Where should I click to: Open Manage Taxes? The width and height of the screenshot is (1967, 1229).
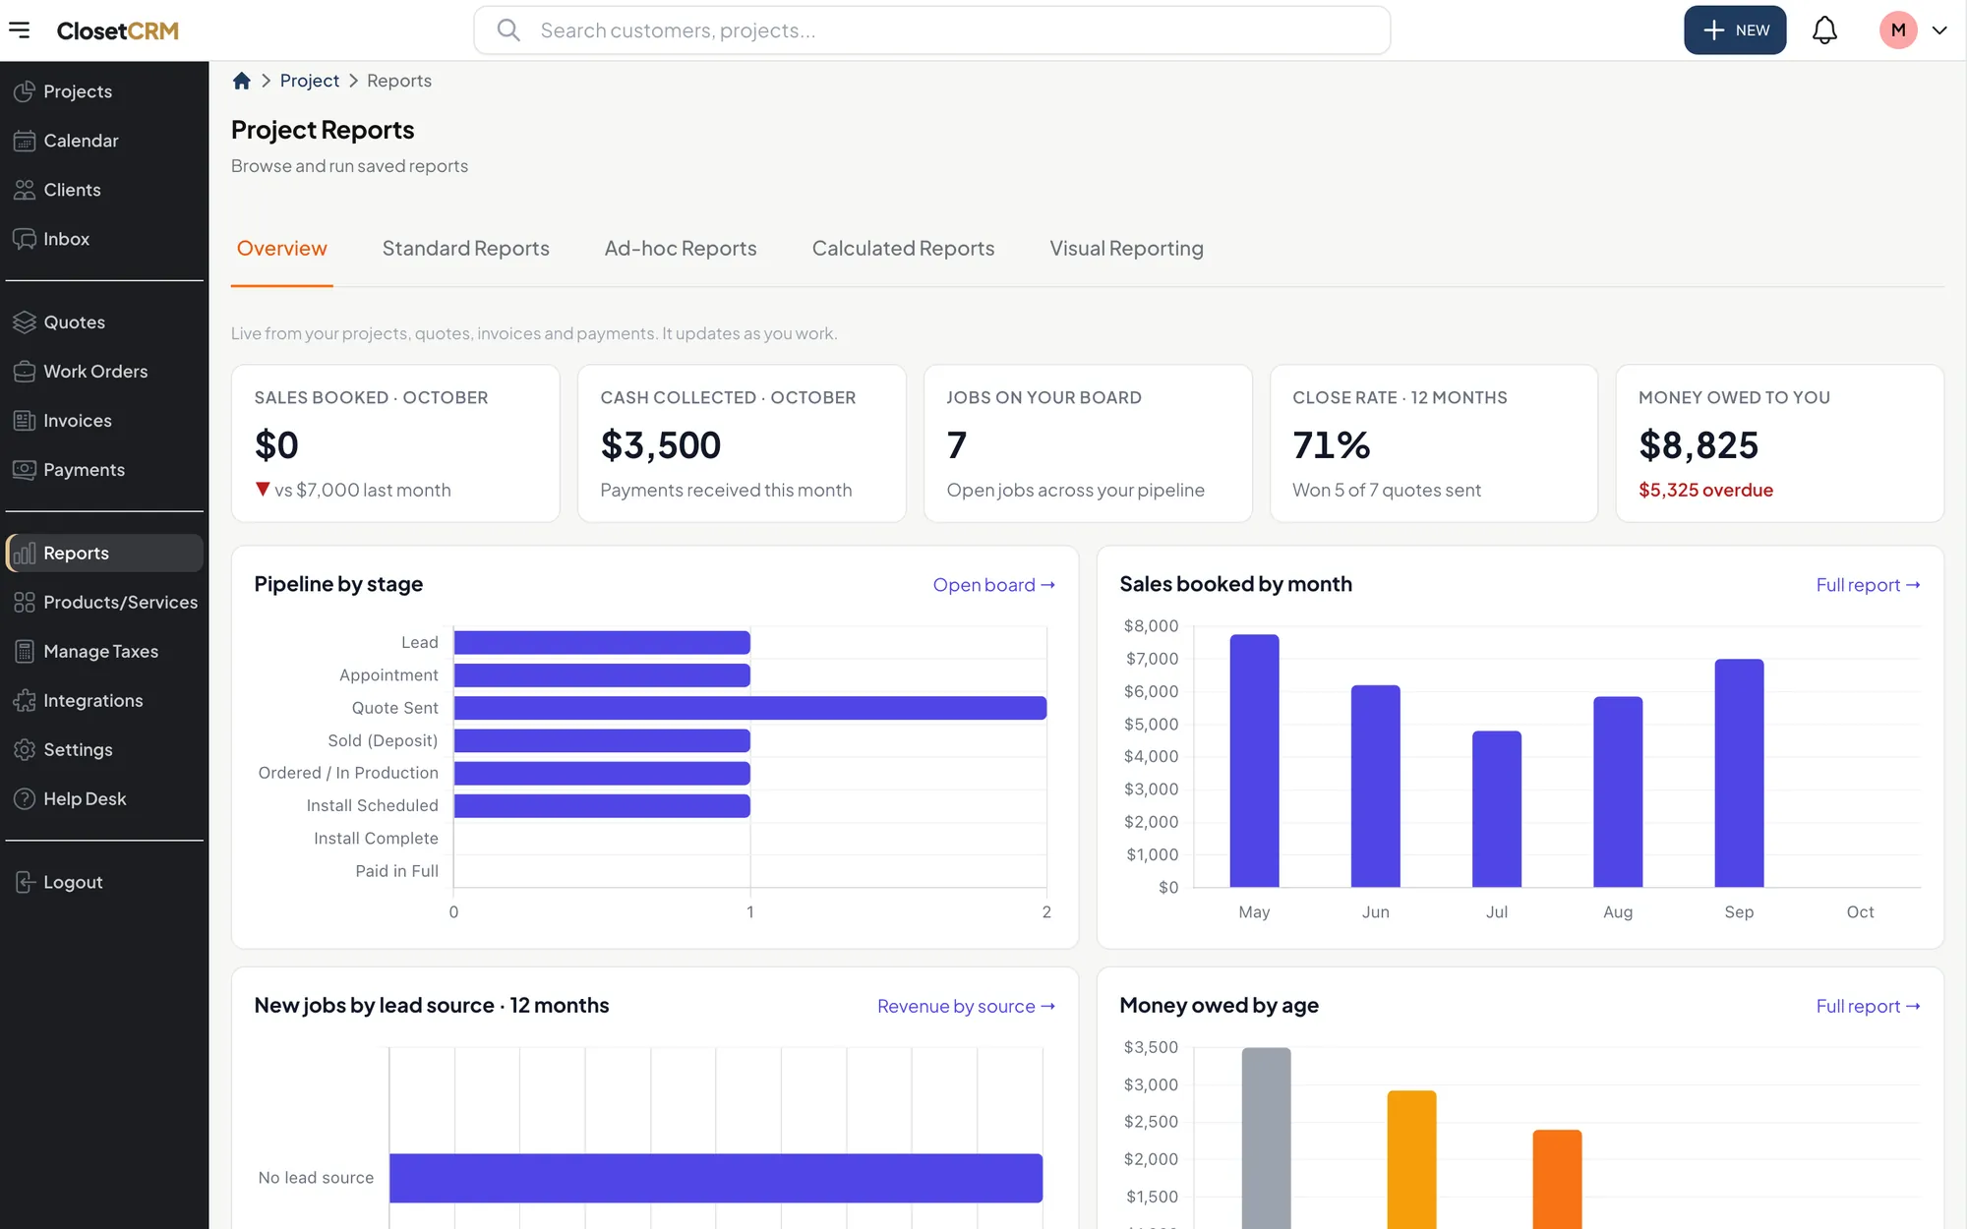104,652
